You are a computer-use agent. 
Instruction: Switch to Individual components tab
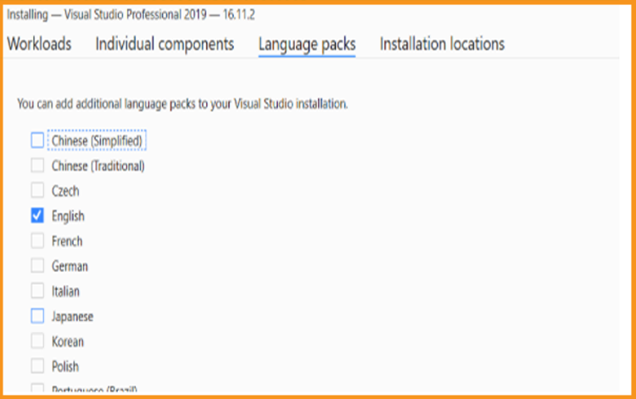165,44
